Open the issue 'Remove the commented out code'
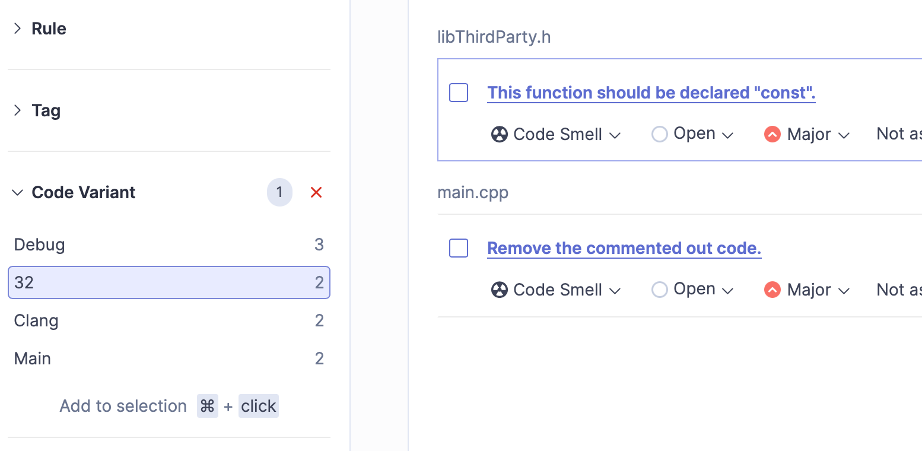 (624, 248)
